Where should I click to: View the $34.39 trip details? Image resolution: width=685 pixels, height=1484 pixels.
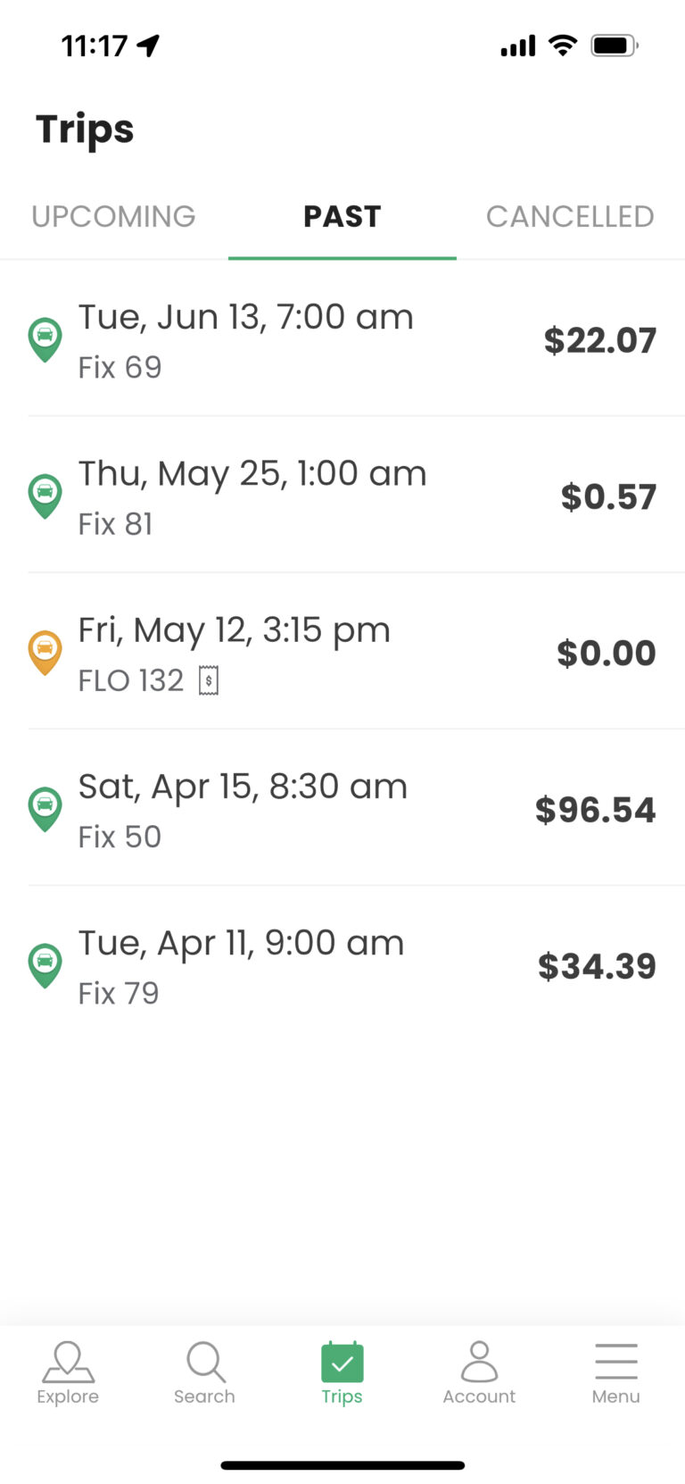597,966
